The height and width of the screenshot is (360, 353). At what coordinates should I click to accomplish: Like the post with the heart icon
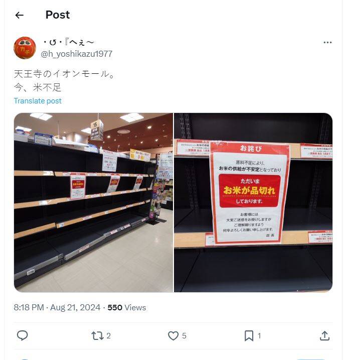click(x=173, y=336)
